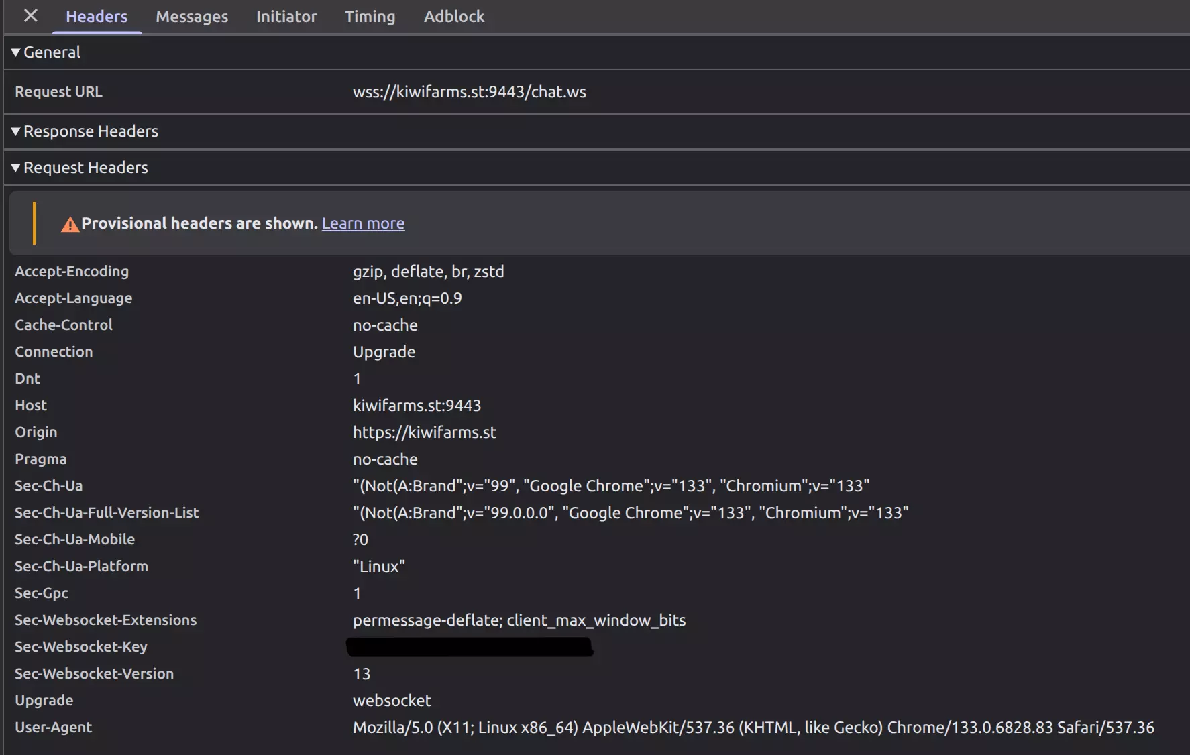Select the Connection value Upgrade

coord(384,352)
